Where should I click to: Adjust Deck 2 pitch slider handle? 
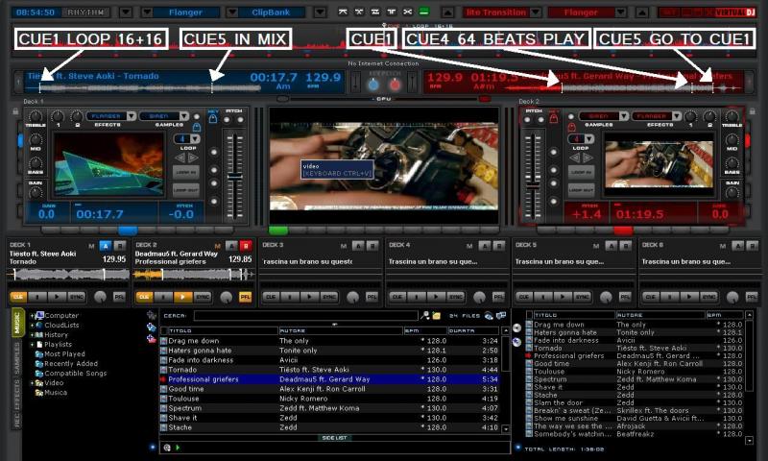point(533,185)
